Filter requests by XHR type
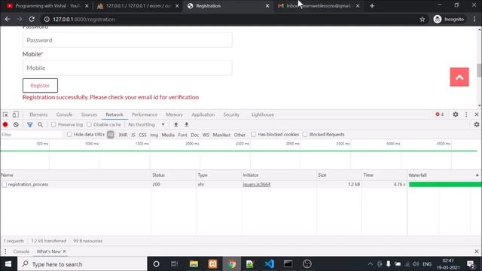This screenshot has width=482, height=271. 123,135
